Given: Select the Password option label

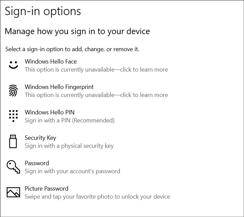Looking at the screenshot, I should tap(37, 163).
